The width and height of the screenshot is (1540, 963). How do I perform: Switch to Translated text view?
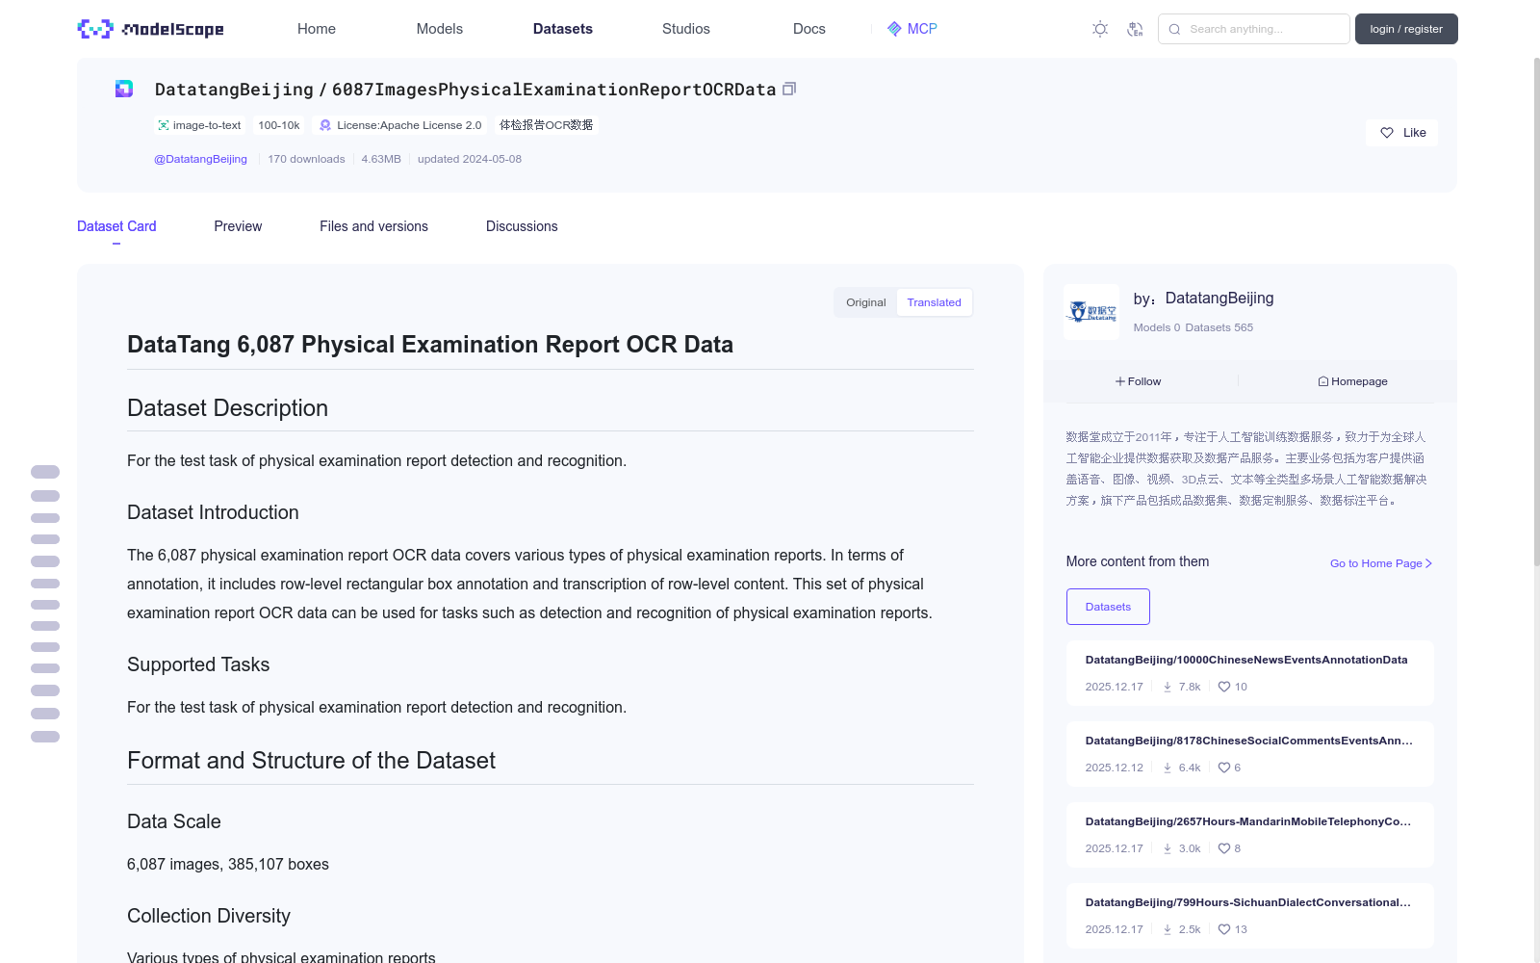pyautogui.click(x=934, y=302)
